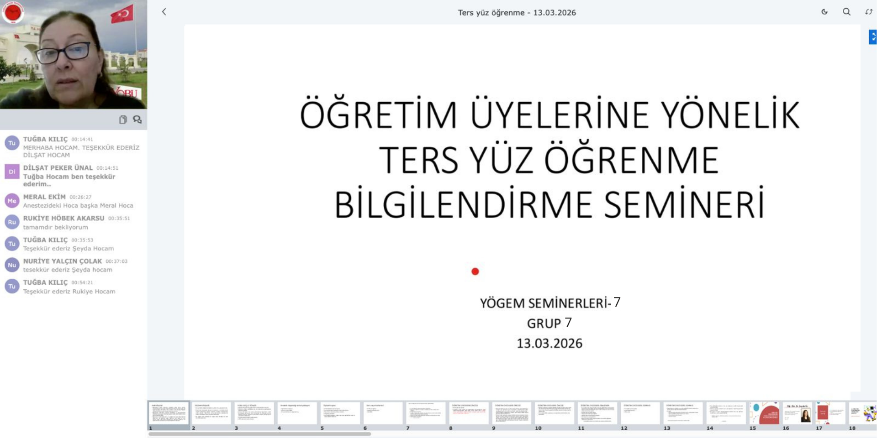Go back using the left chevron arrow
The width and height of the screenshot is (877, 438).
click(x=164, y=12)
